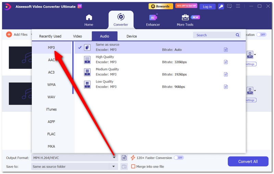Switch to the Device format tab
The image size is (274, 174).
click(x=132, y=36)
